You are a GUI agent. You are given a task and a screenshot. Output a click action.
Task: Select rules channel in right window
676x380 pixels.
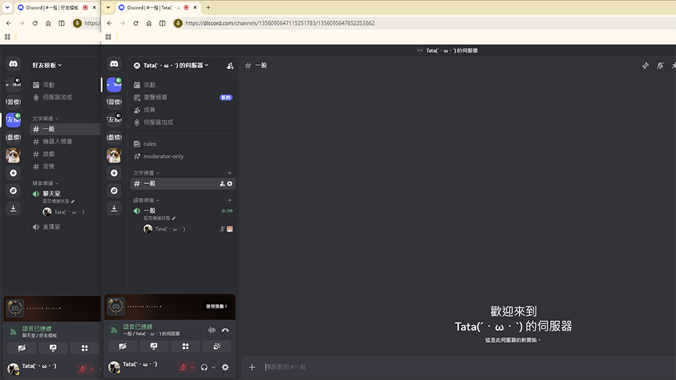pos(183,143)
